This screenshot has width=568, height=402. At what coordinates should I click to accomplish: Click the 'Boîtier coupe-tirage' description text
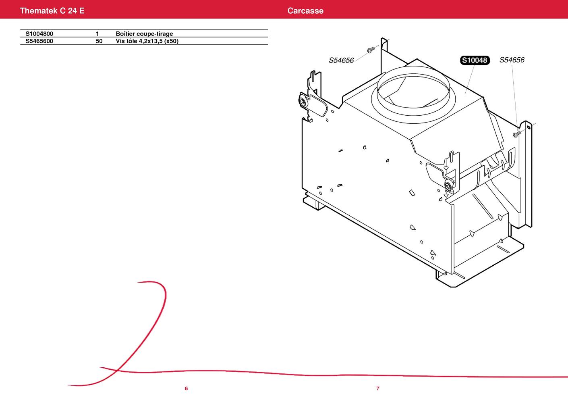pyautogui.click(x=144, y=34)
